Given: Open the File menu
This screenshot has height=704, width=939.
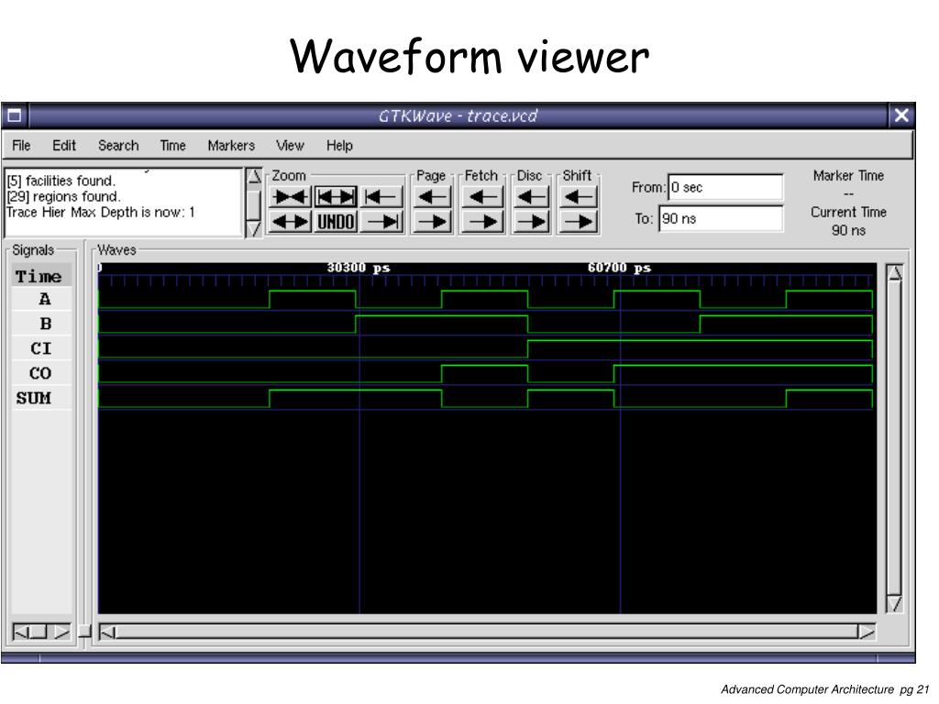Looking at the screenshot, I should point(21,146).
